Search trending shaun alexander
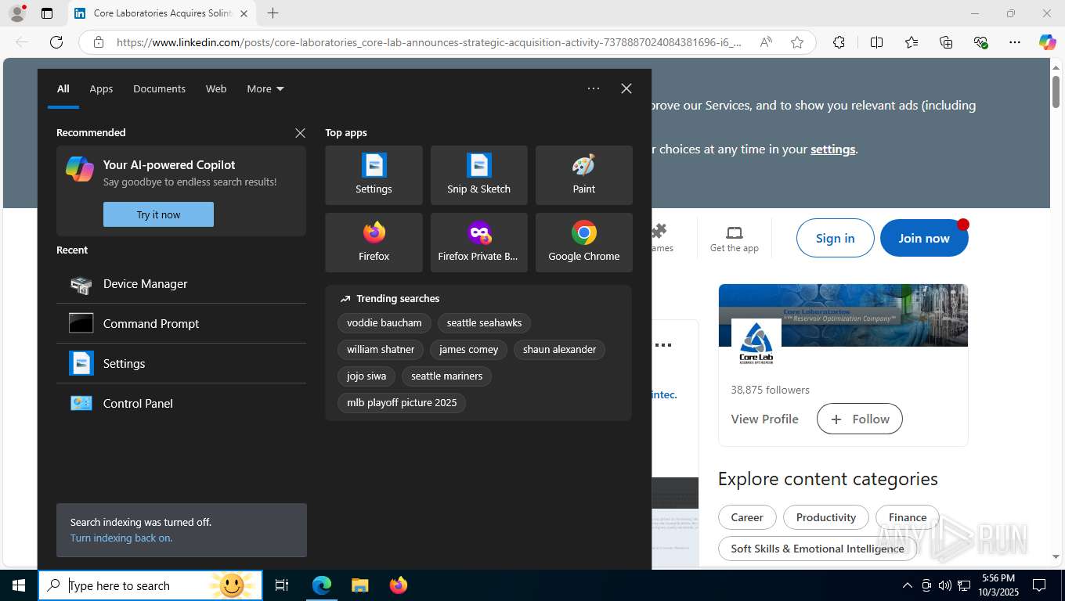The image size is (1065, 601). click(x=559, y=349)
